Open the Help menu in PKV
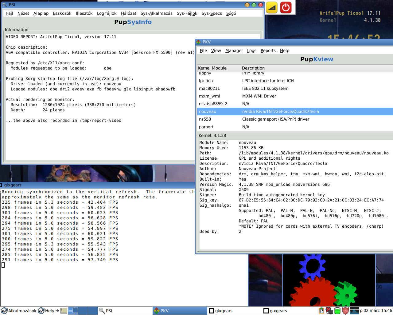Image resolution: width=393 pixels, height=315 pixels. (x=285, y=50)
